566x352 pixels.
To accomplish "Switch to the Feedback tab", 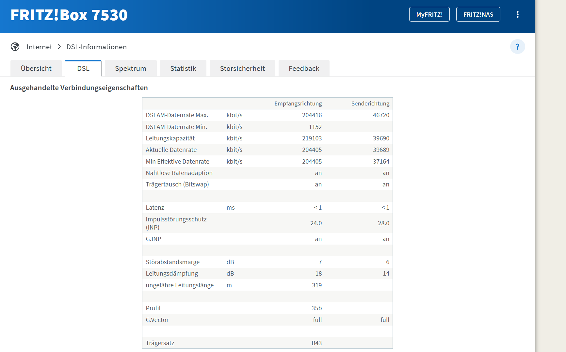I will [304, 68].
